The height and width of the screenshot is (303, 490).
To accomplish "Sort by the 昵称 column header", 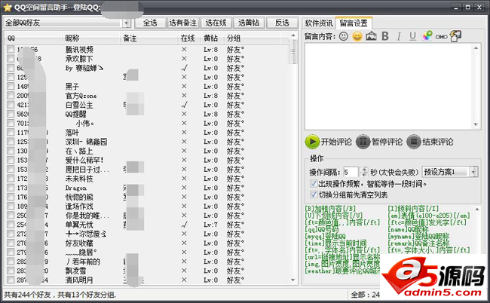I will click(91, 38).
